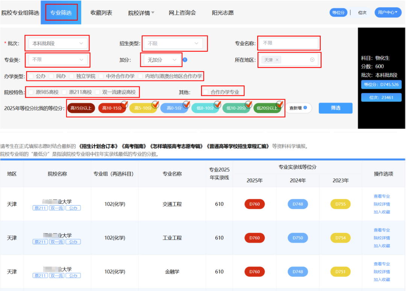
Task: Click the 专业2025年实录线 column header
Action: 219,174
